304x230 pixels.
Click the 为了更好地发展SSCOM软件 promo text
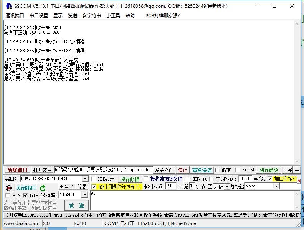click(x=30, y=203)
